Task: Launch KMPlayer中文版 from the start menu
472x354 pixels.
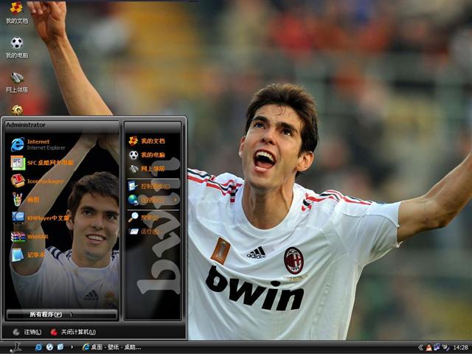Action: pyautogui.click(x=41, y=218)
